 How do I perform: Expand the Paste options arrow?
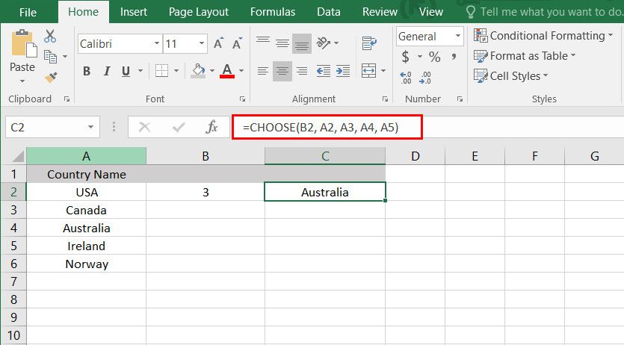(22, 81)
